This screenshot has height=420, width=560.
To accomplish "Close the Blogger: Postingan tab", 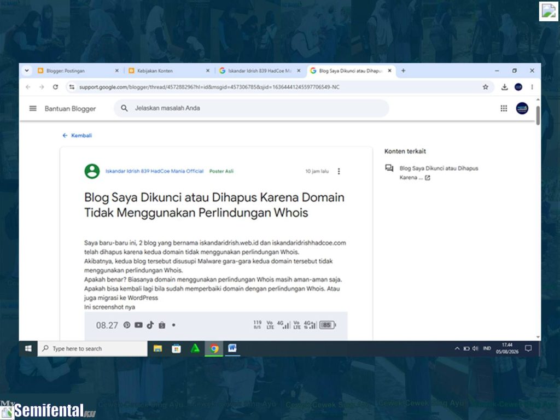I will (x=117, y=71).
